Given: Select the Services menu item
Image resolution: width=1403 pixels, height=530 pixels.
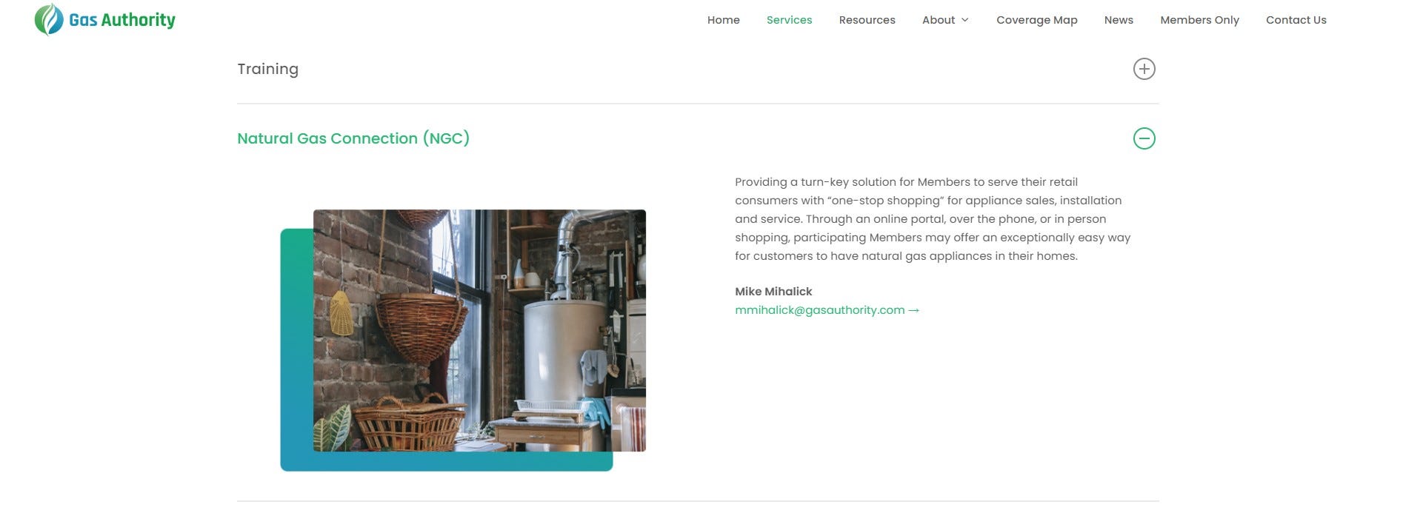Looking at the screenshot, I should tap(789, 20).
